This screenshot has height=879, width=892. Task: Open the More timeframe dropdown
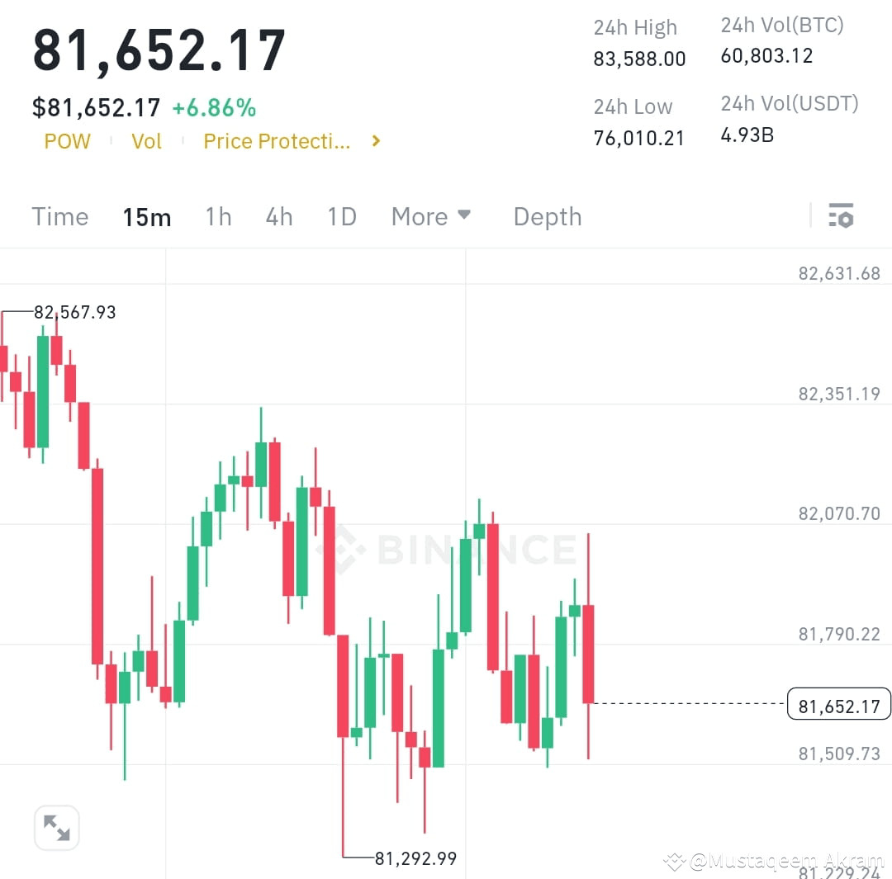pos(430,216)
